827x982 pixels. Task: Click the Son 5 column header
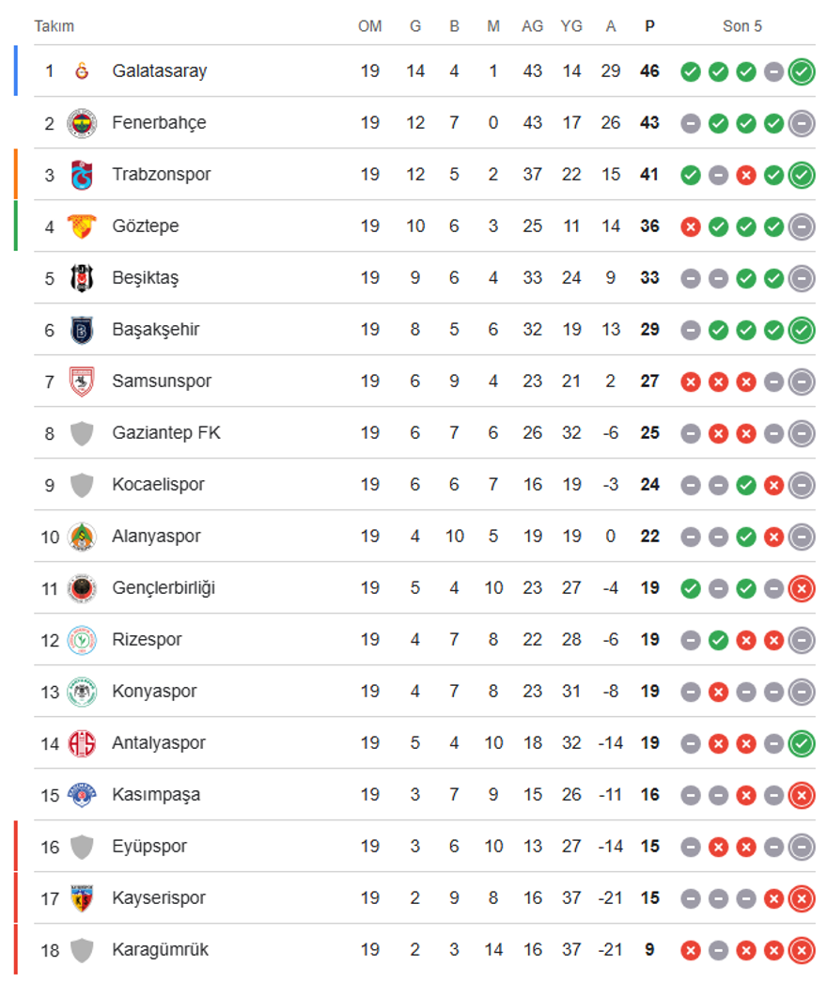coord(742,26)
